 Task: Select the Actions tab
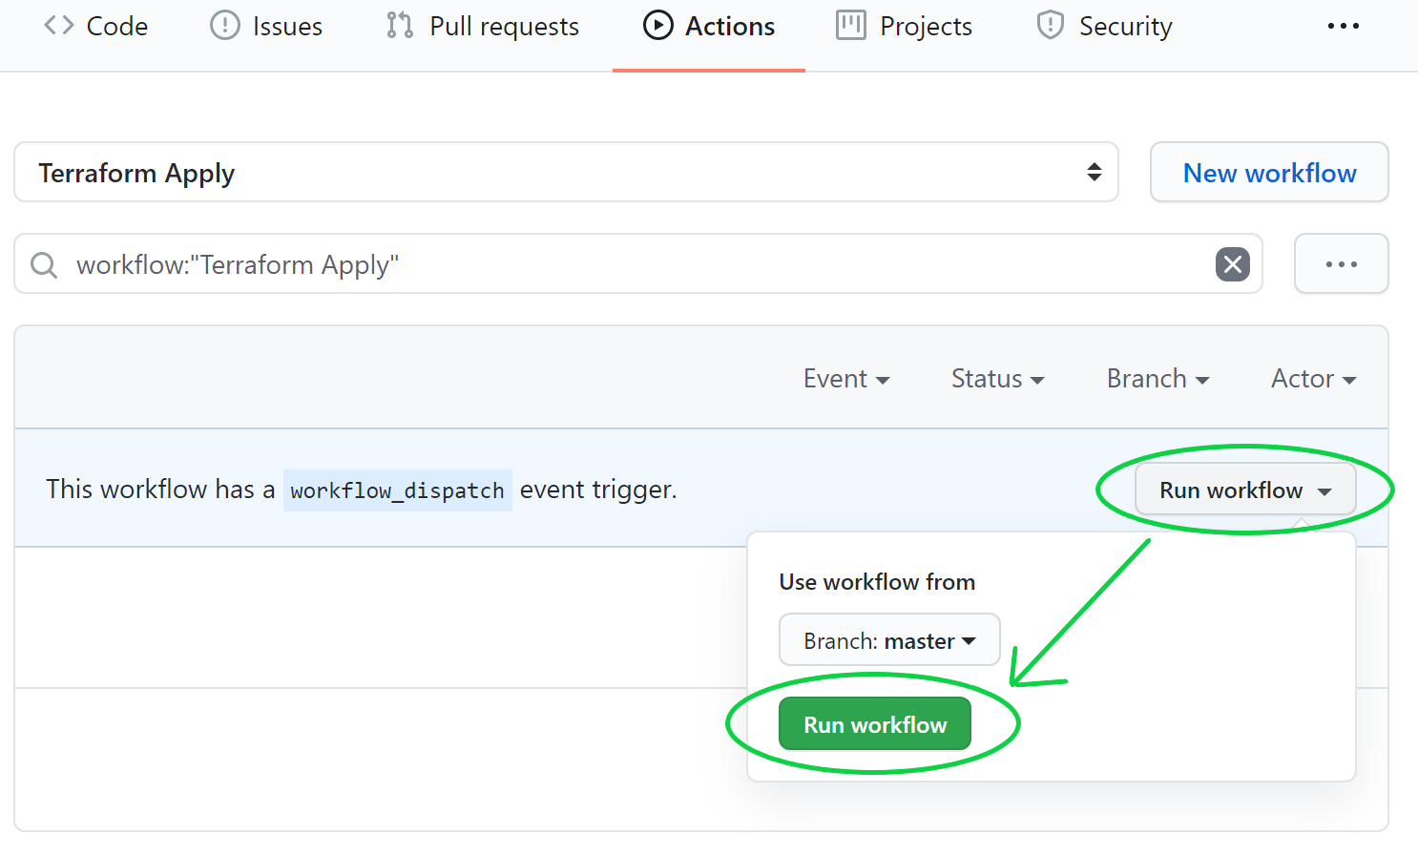(x=709, y=27)
